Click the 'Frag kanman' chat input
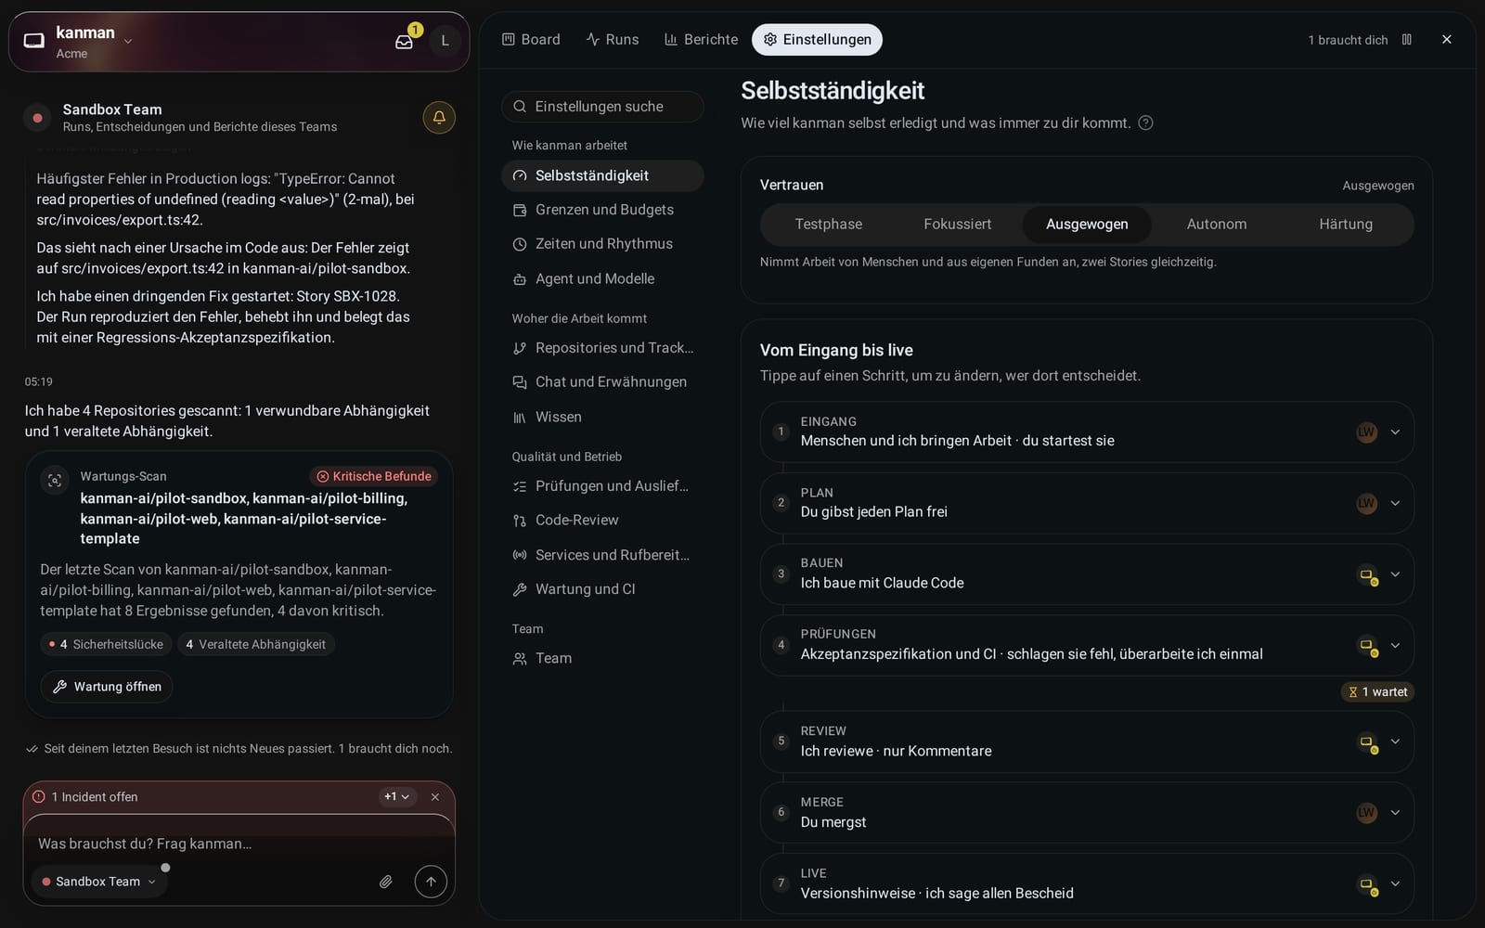Image resolution: width=1485 pixels, height=928 pixels. [239, 844]
